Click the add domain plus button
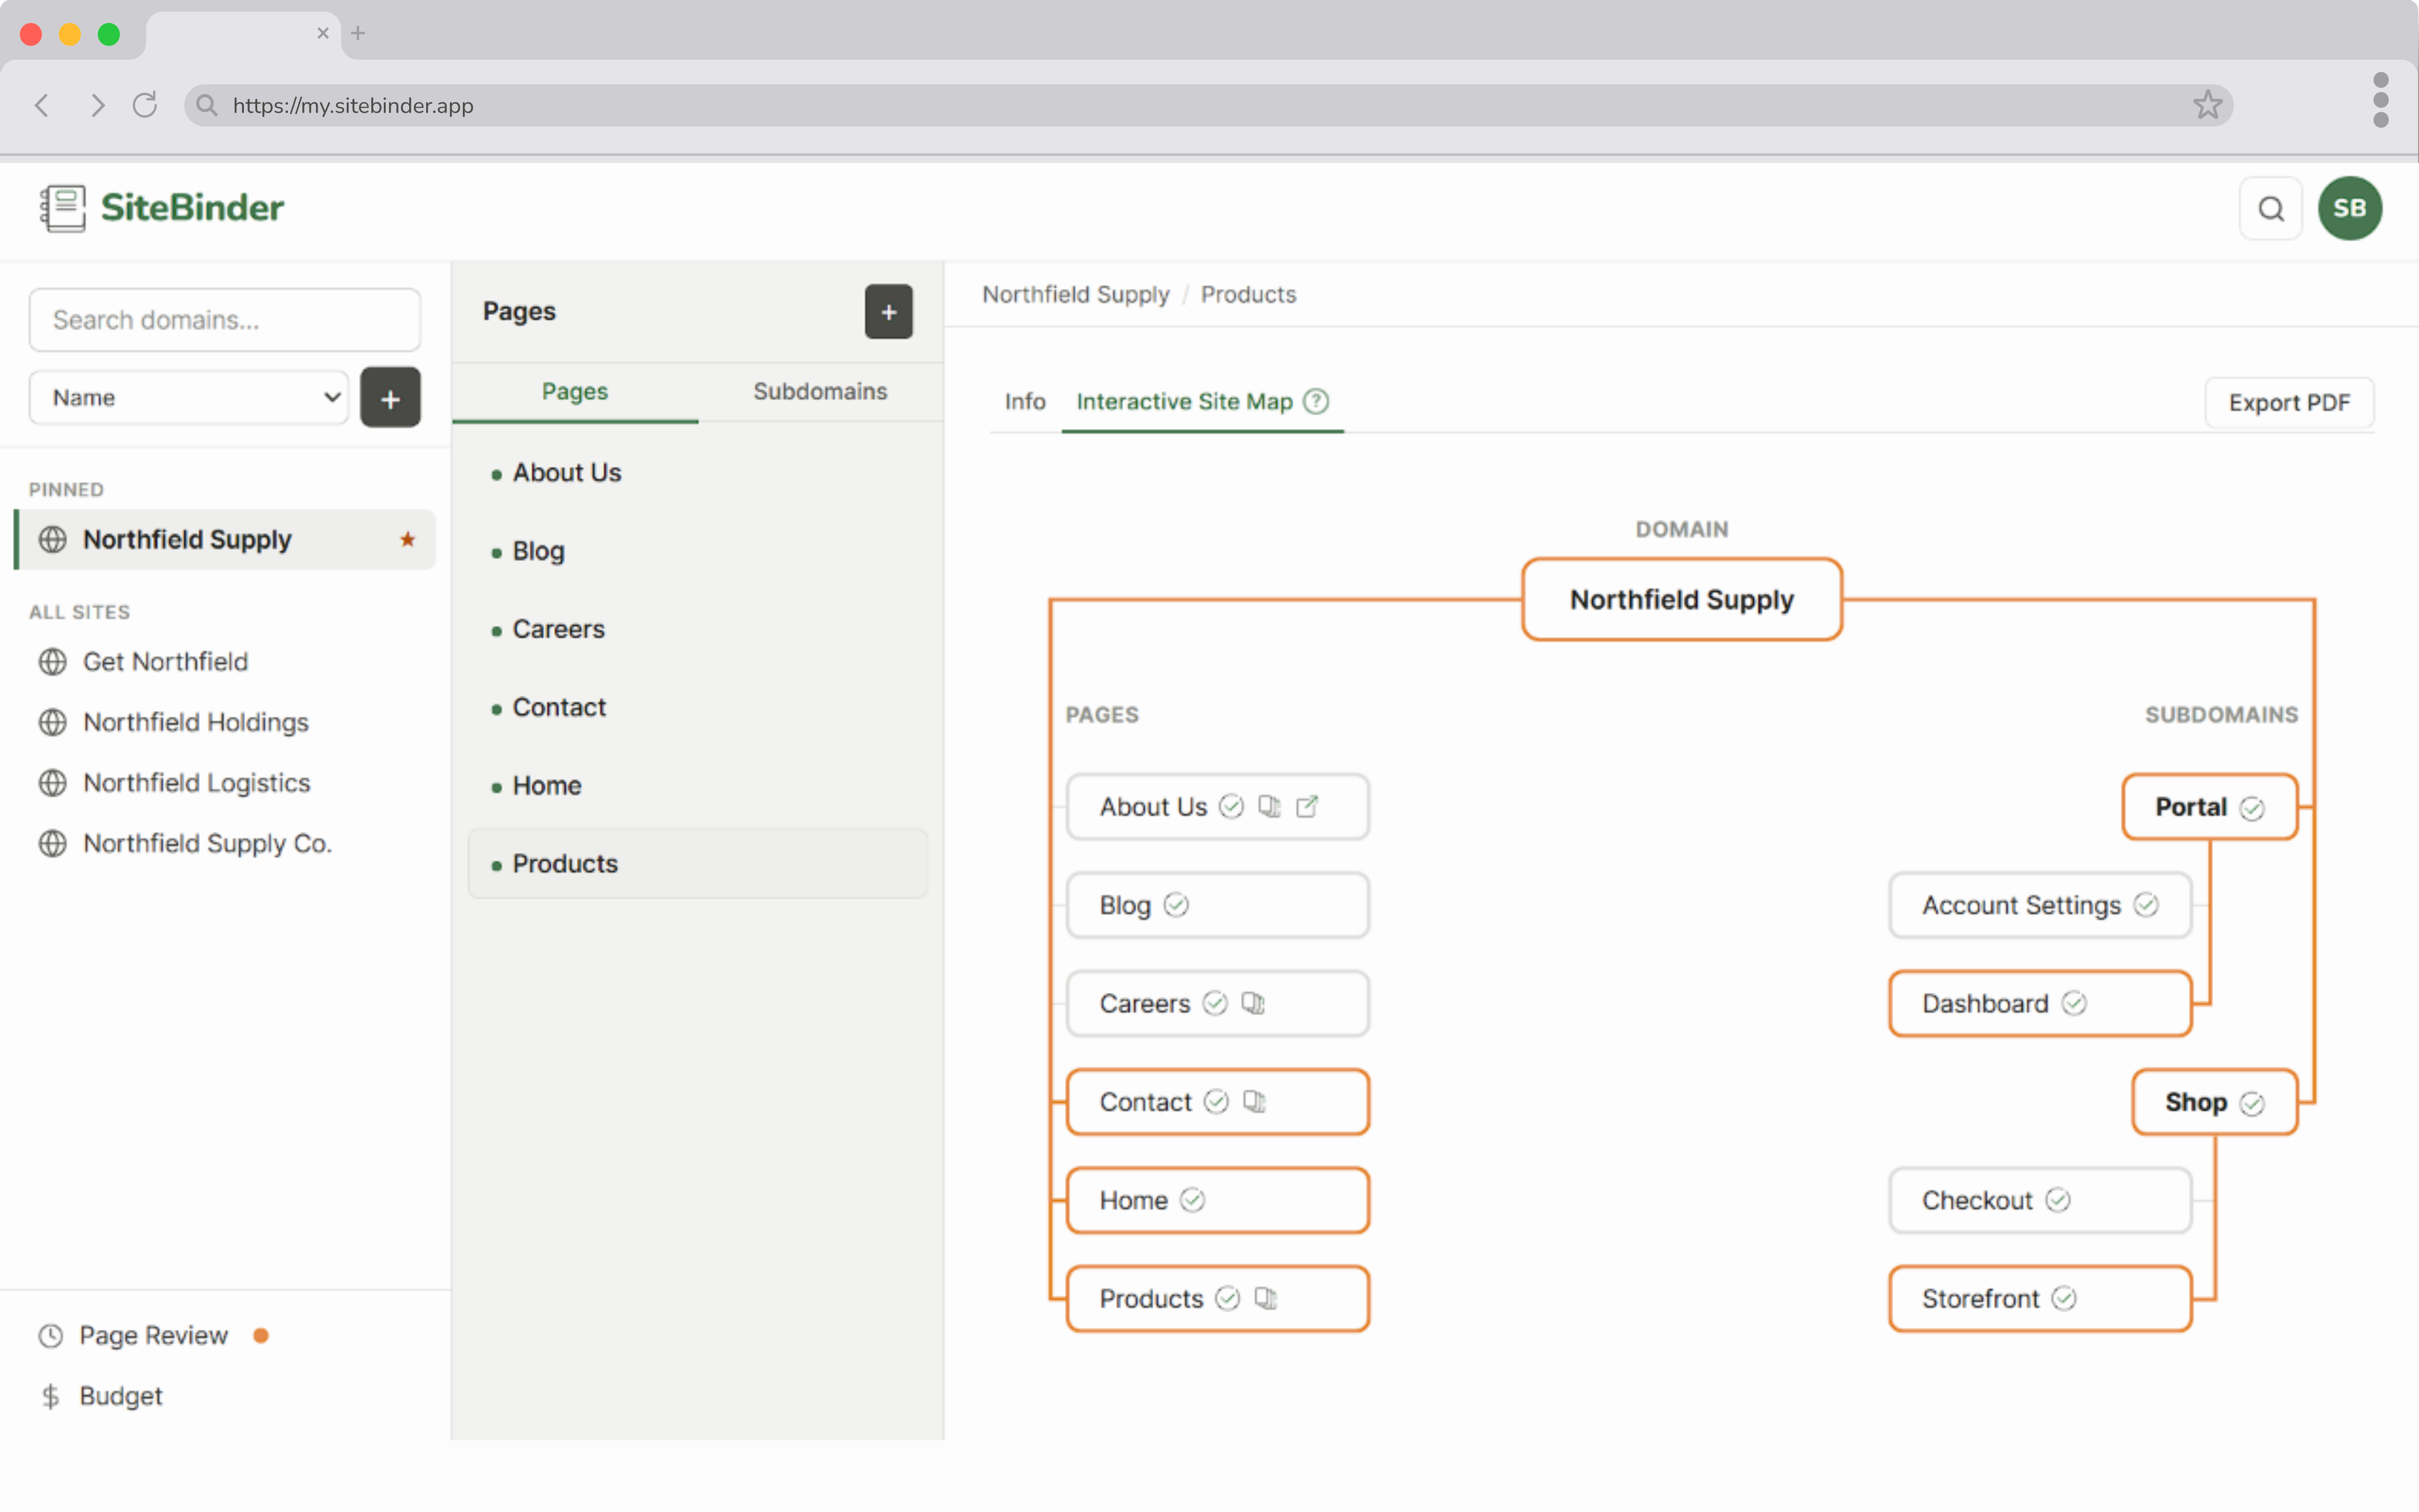Image resolution: width=2419 pixels, height=1512 pixels. 390,398
